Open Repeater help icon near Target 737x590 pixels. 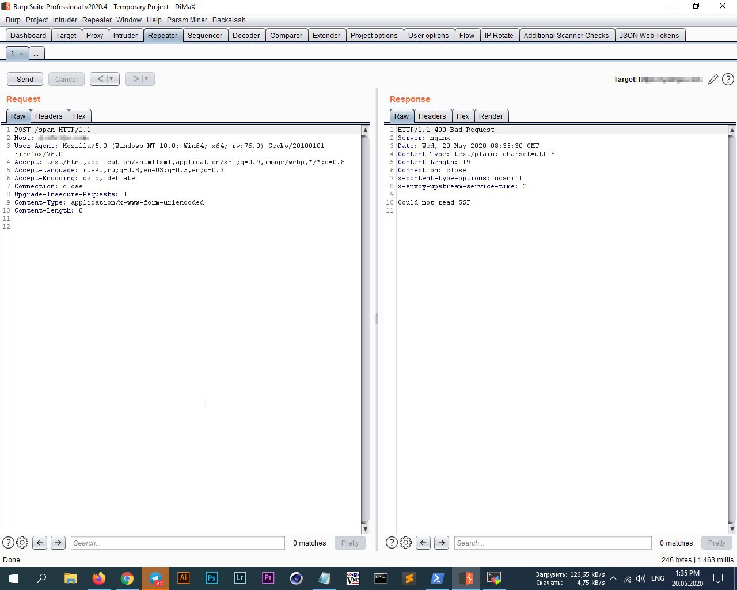point(728,80)
